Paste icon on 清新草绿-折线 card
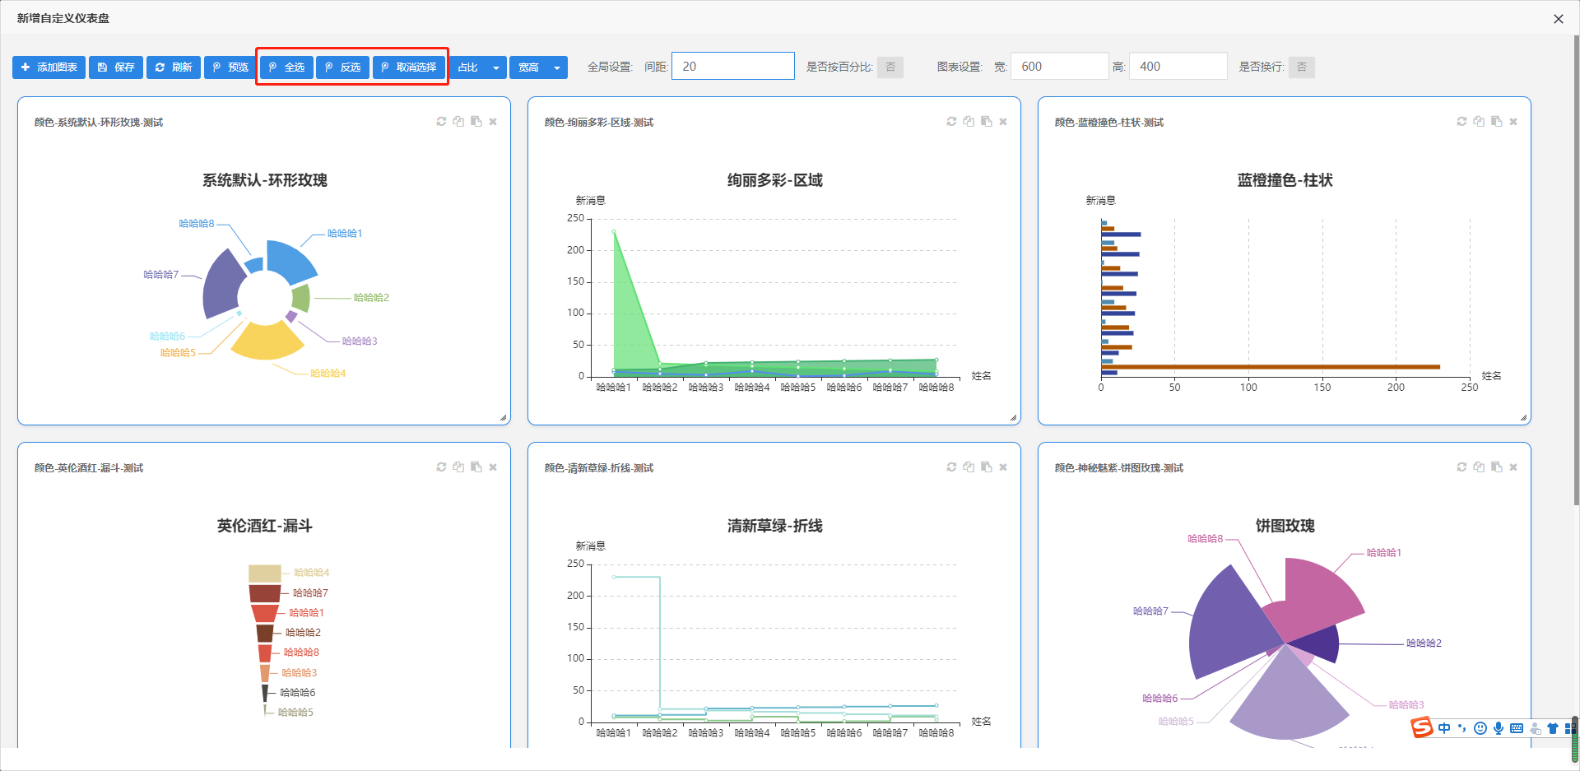This screenshot has width=1580, height=771. pos(986,467)
